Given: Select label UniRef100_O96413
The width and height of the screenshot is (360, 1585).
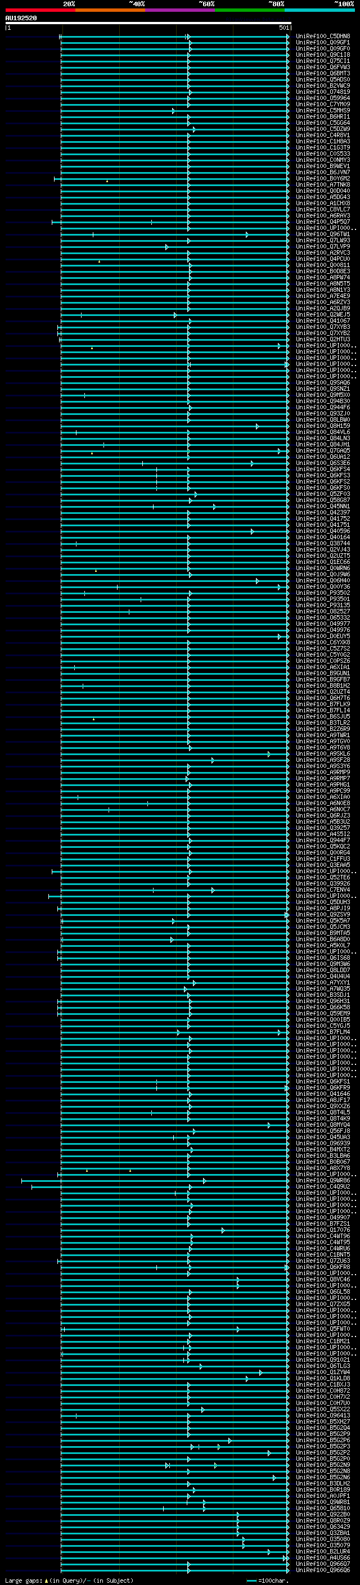Looking at the screenshot, I should [323, 1416].
